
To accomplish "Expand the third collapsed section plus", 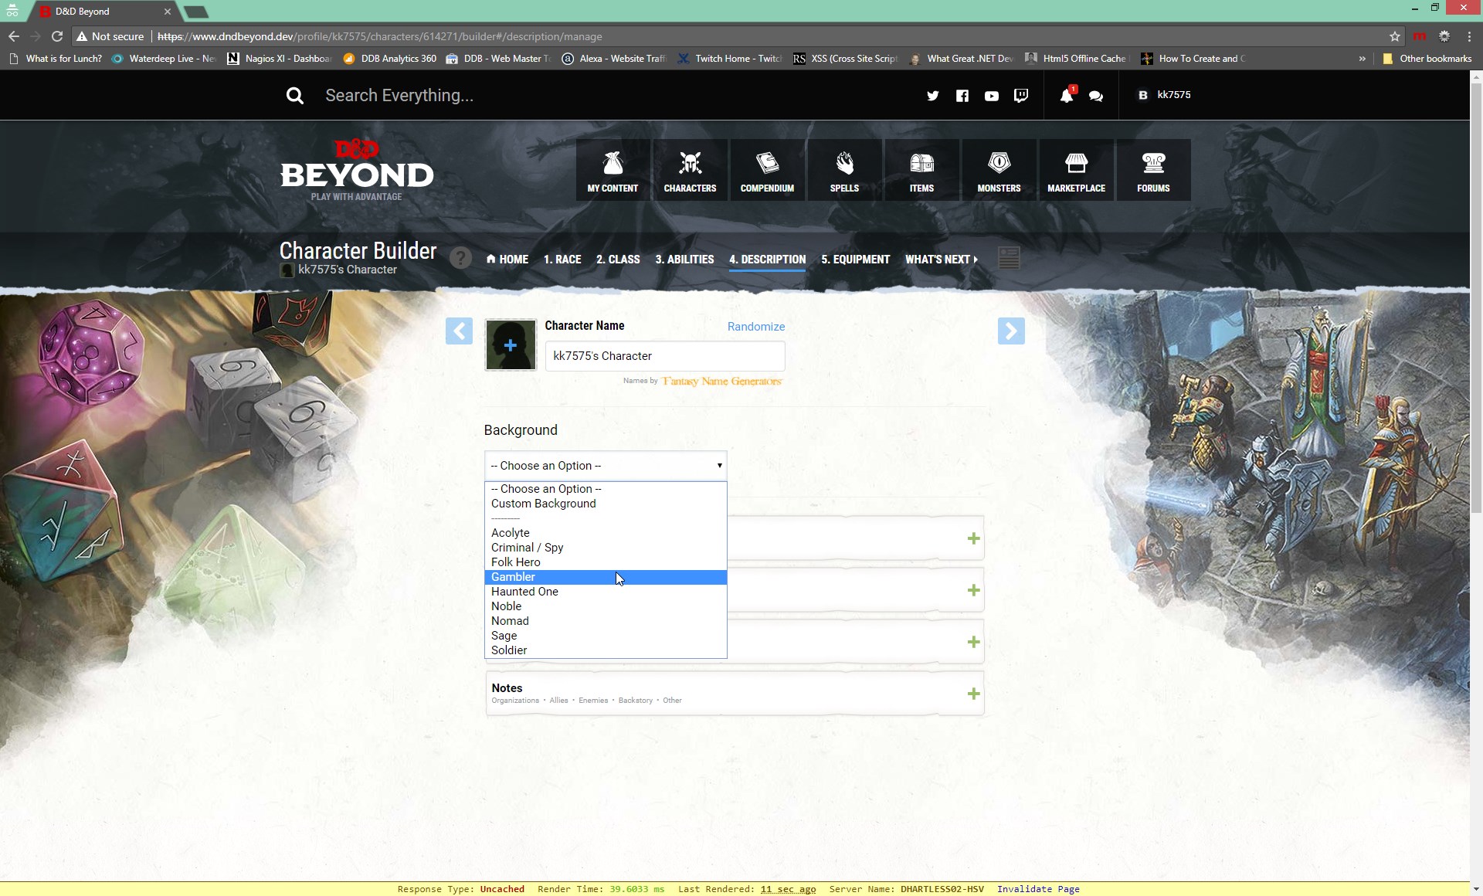I will [x=973, y=642].
